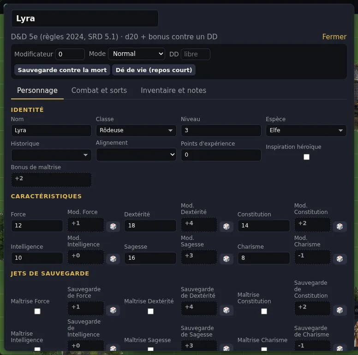Click the Intelligence score field showing 10

(x=37, y=258)
